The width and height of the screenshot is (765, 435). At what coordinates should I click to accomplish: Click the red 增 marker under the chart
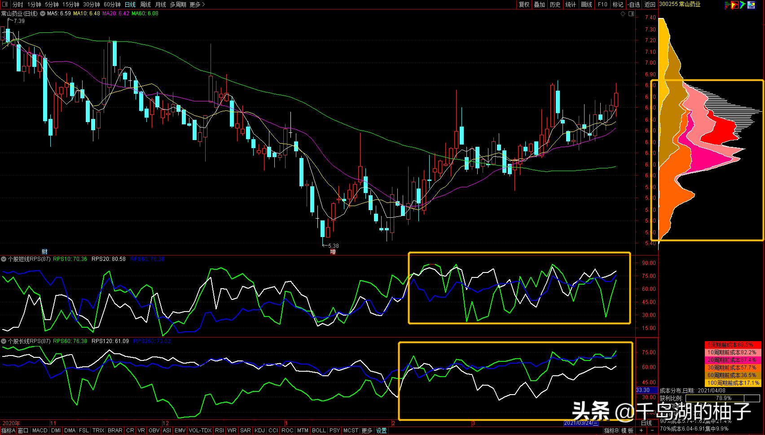tap(333, 252)
